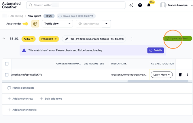Image resolution: width=193 pixels, height=123 pixels.
Task: Check the header select-all checkbox
Action: coord(7,64)
